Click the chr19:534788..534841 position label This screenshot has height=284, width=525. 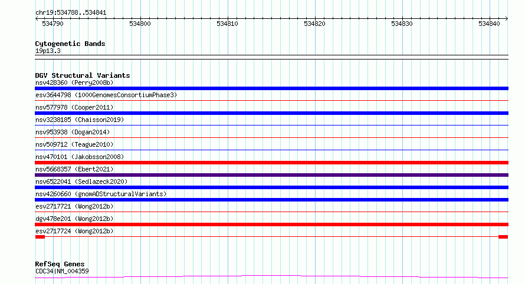coord(71,12)
